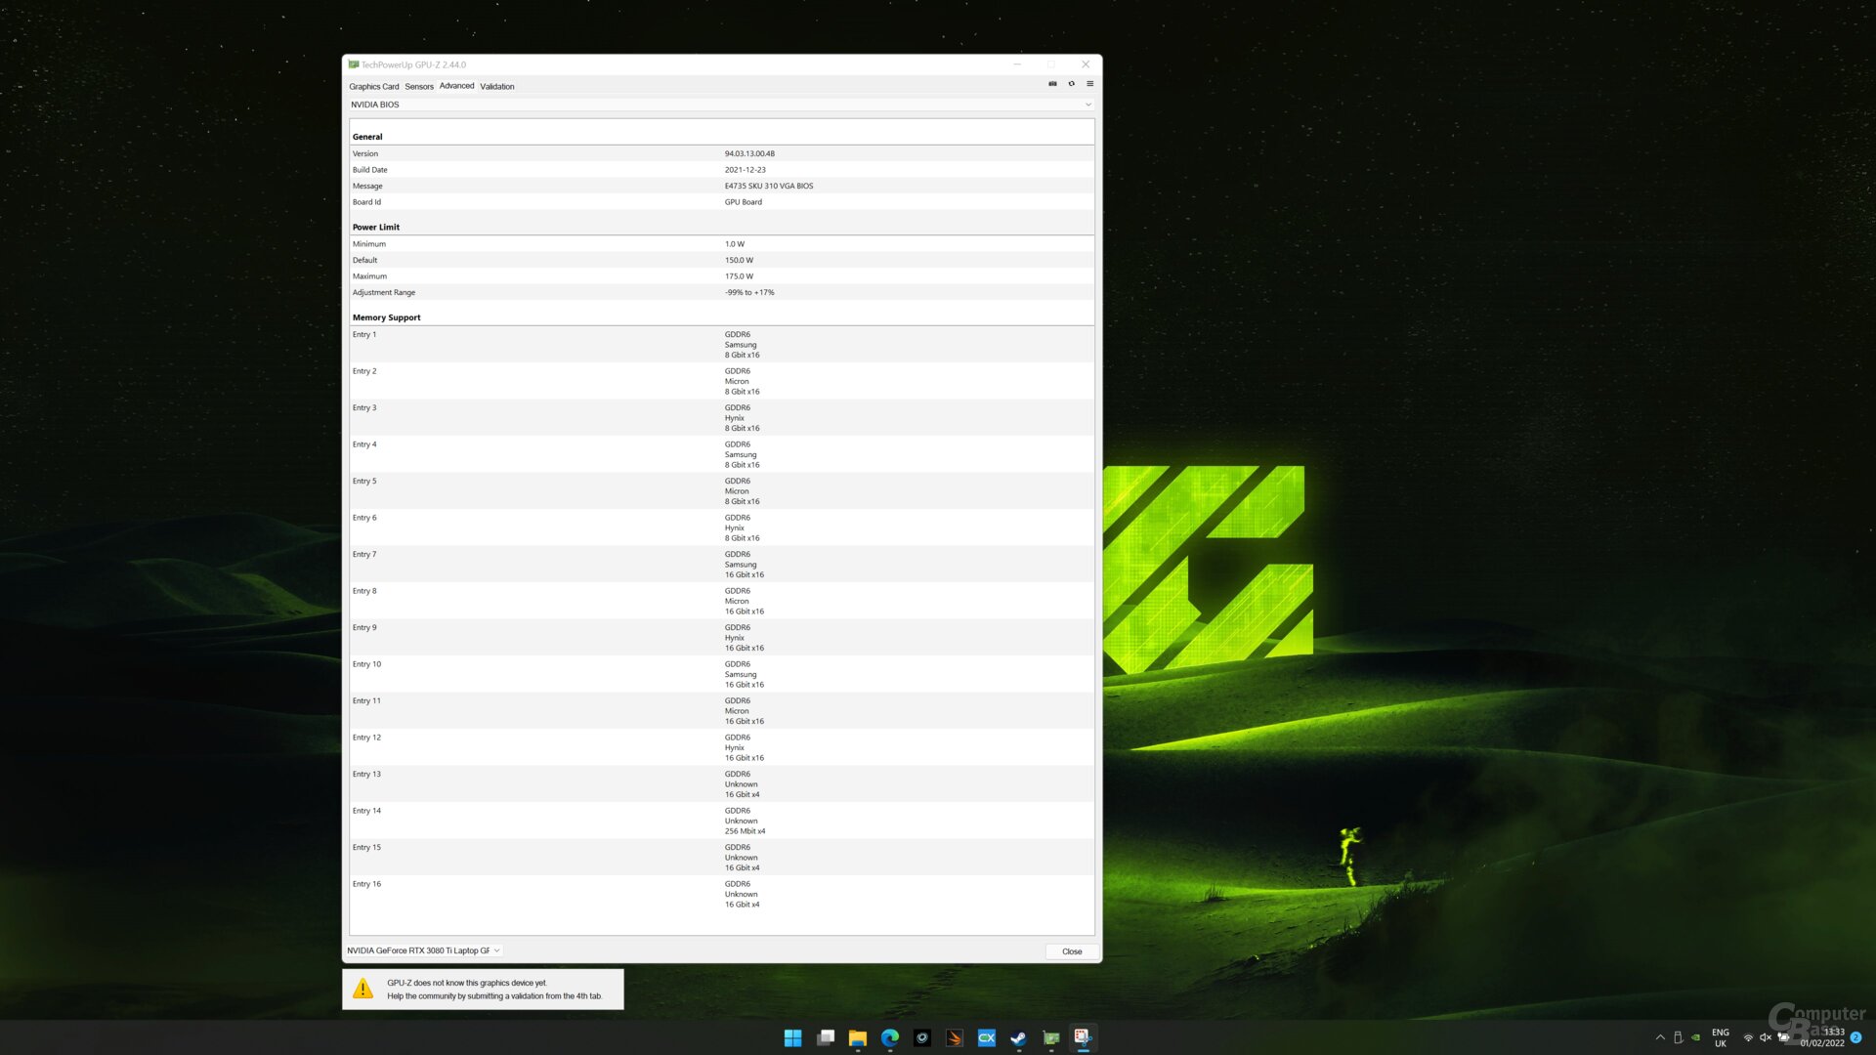1876x1055 pixels.
Task: Click the USB device tray icon
Action: tap(1678, 1037)
